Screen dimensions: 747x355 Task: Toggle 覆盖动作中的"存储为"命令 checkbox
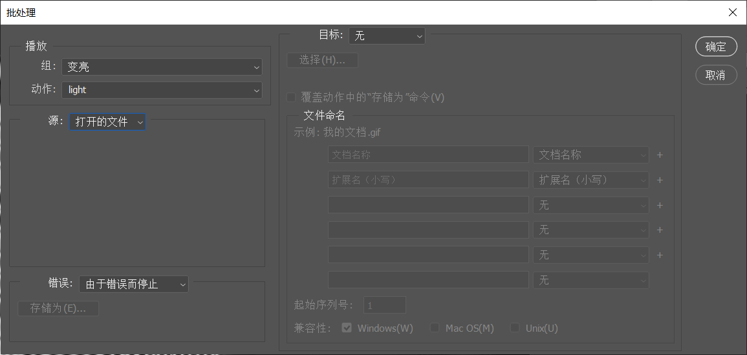click(292, 98)
